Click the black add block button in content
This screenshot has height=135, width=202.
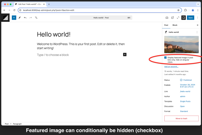125,54
